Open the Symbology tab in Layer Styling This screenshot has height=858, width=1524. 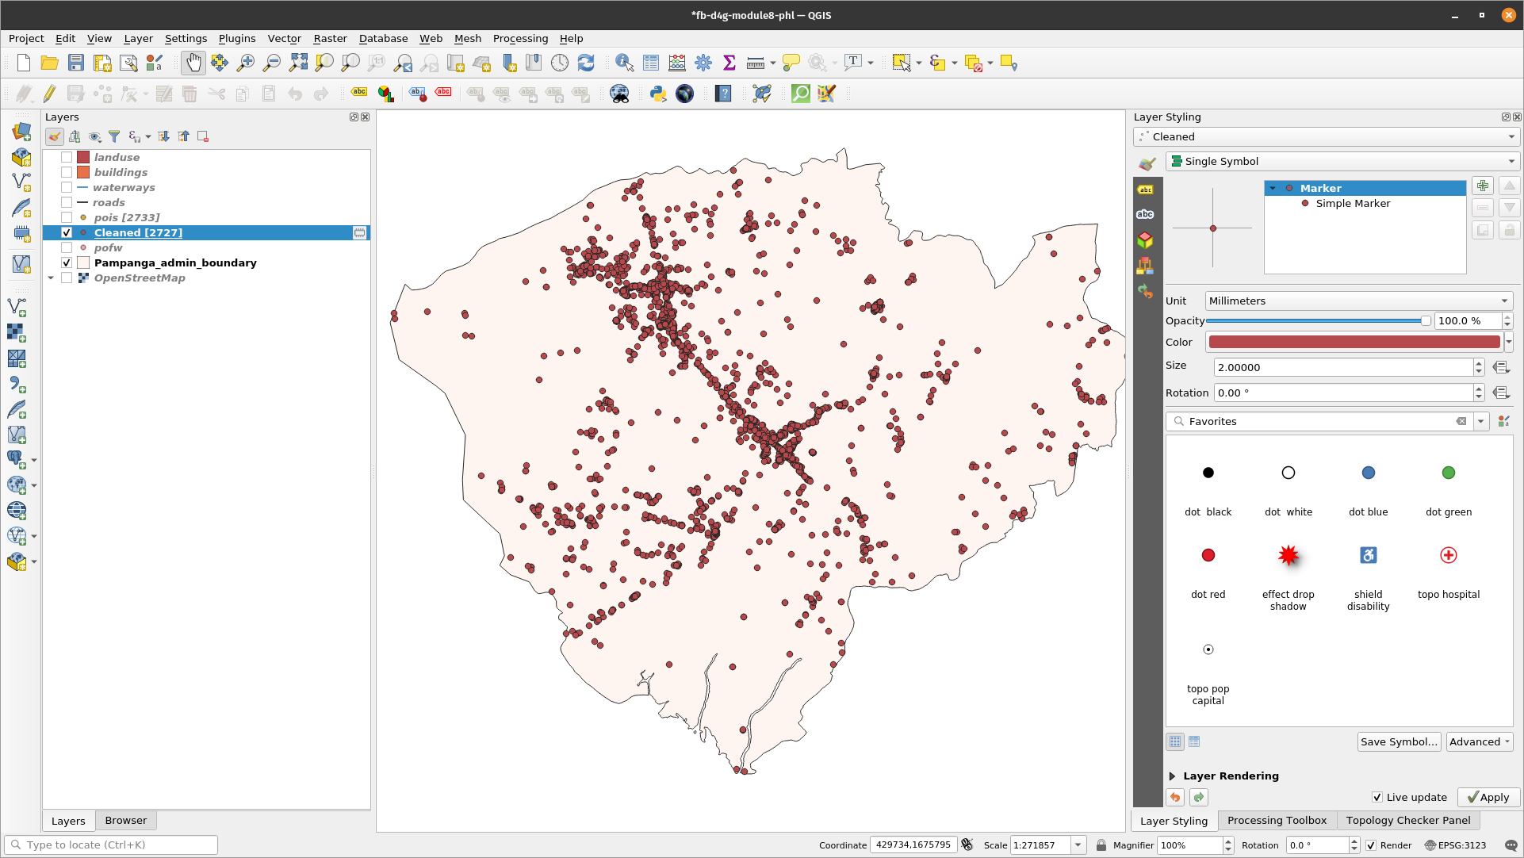coord(1146,164)
